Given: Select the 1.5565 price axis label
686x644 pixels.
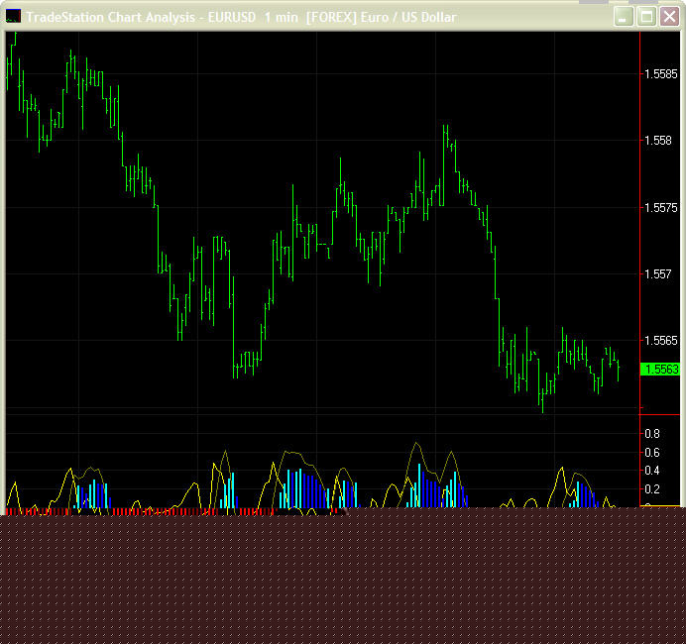Looking at the screenshot, I should click(x=661, y=341).
